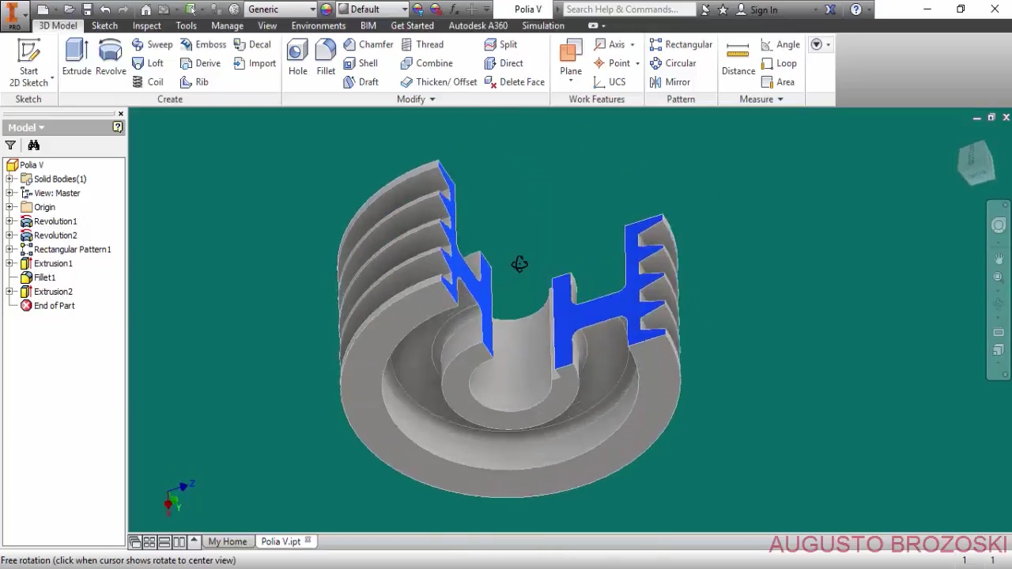
Task: Click the browser filter icon
Action: (10, 145)
